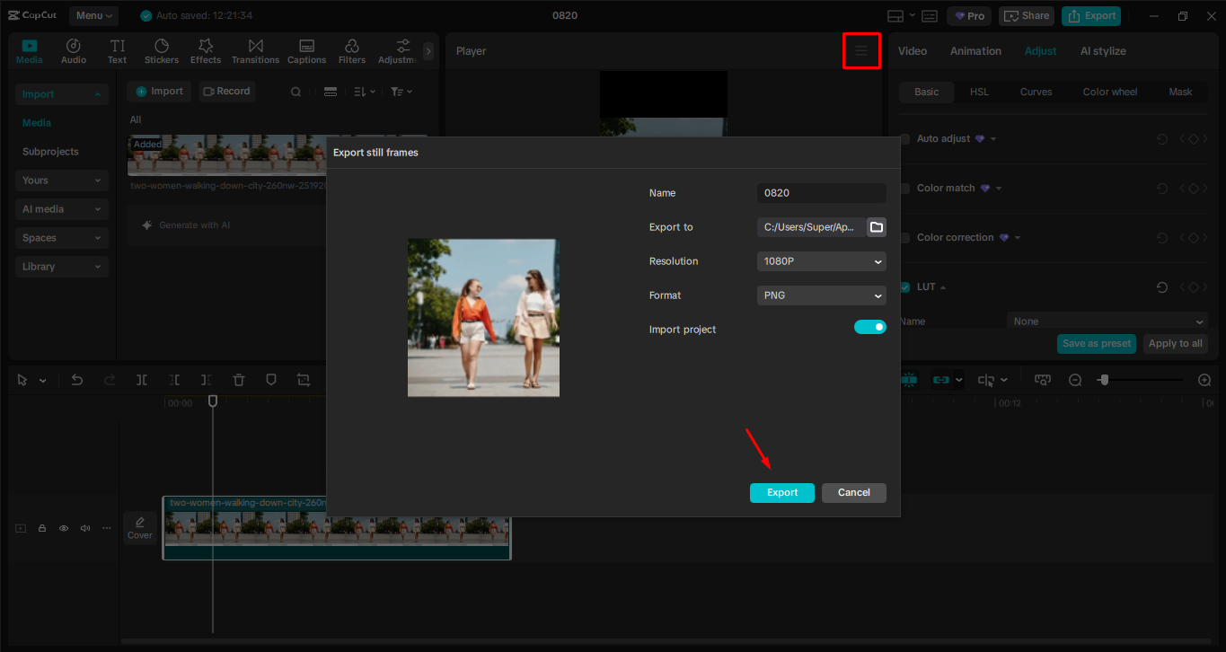The width and height of the screenshot is (1226, 652).
Task: Disable the Import project toggle
Action: click(869, 329)
